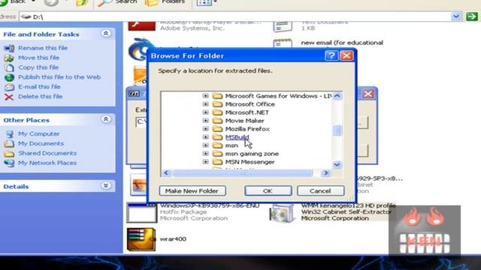Expand the Microsoft Office tree node
The height and width of the screenshot is (270, 481).
(x=205, y=104)
